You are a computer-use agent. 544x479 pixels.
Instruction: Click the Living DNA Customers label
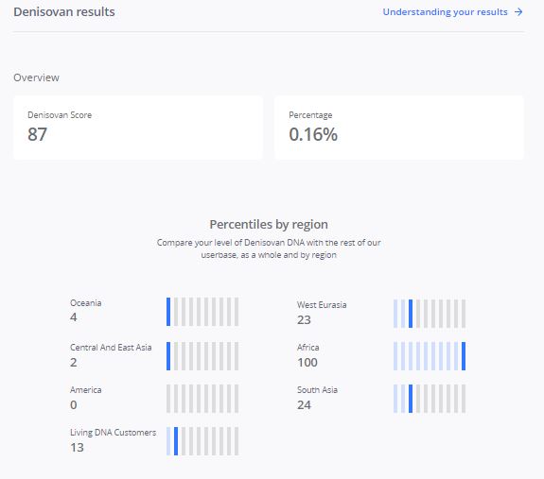click(114, 433)
